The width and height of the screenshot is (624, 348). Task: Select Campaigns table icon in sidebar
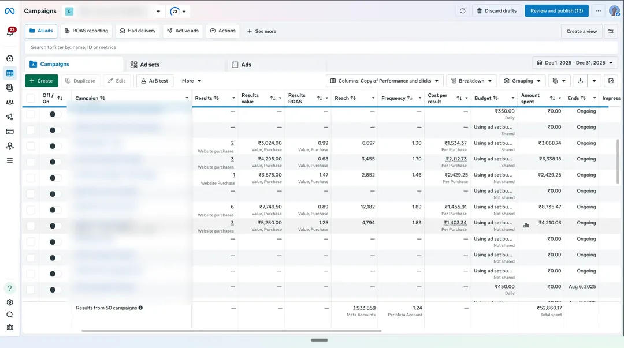[10, 73]
